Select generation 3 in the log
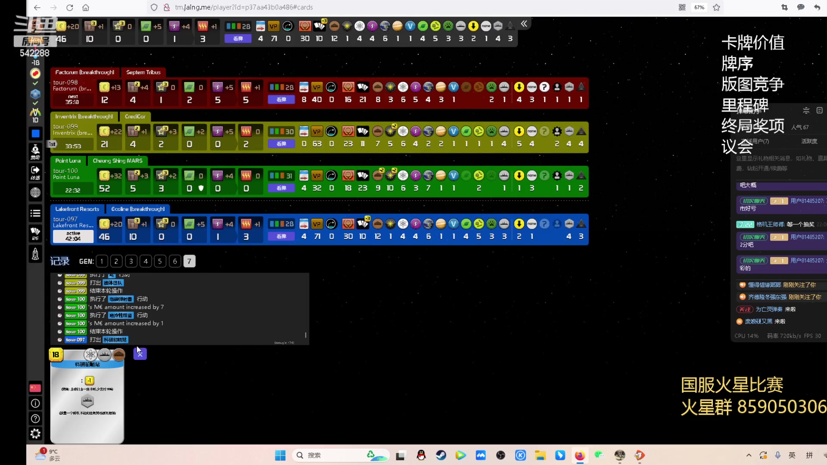This screenshot has height=465, width=827. click(x=131, y=261)
